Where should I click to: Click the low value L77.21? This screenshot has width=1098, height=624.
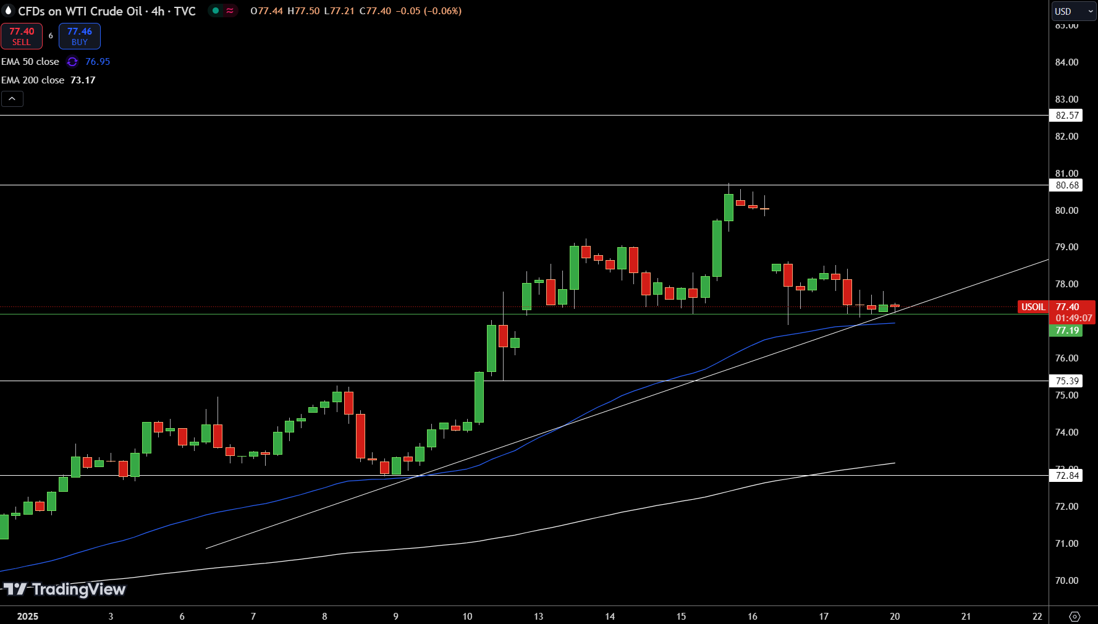[339, 11]
